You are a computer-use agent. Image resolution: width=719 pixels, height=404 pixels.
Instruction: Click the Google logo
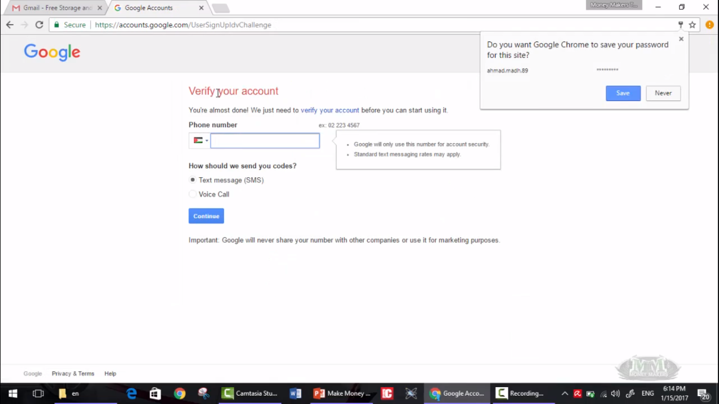pos(52,52)
